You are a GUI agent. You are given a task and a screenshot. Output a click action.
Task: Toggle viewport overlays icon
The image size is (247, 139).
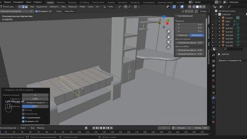click(x=182, y=7)
